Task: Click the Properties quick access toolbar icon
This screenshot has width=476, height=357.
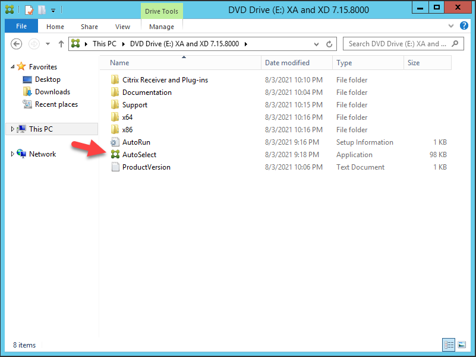Action: point(29,10)
